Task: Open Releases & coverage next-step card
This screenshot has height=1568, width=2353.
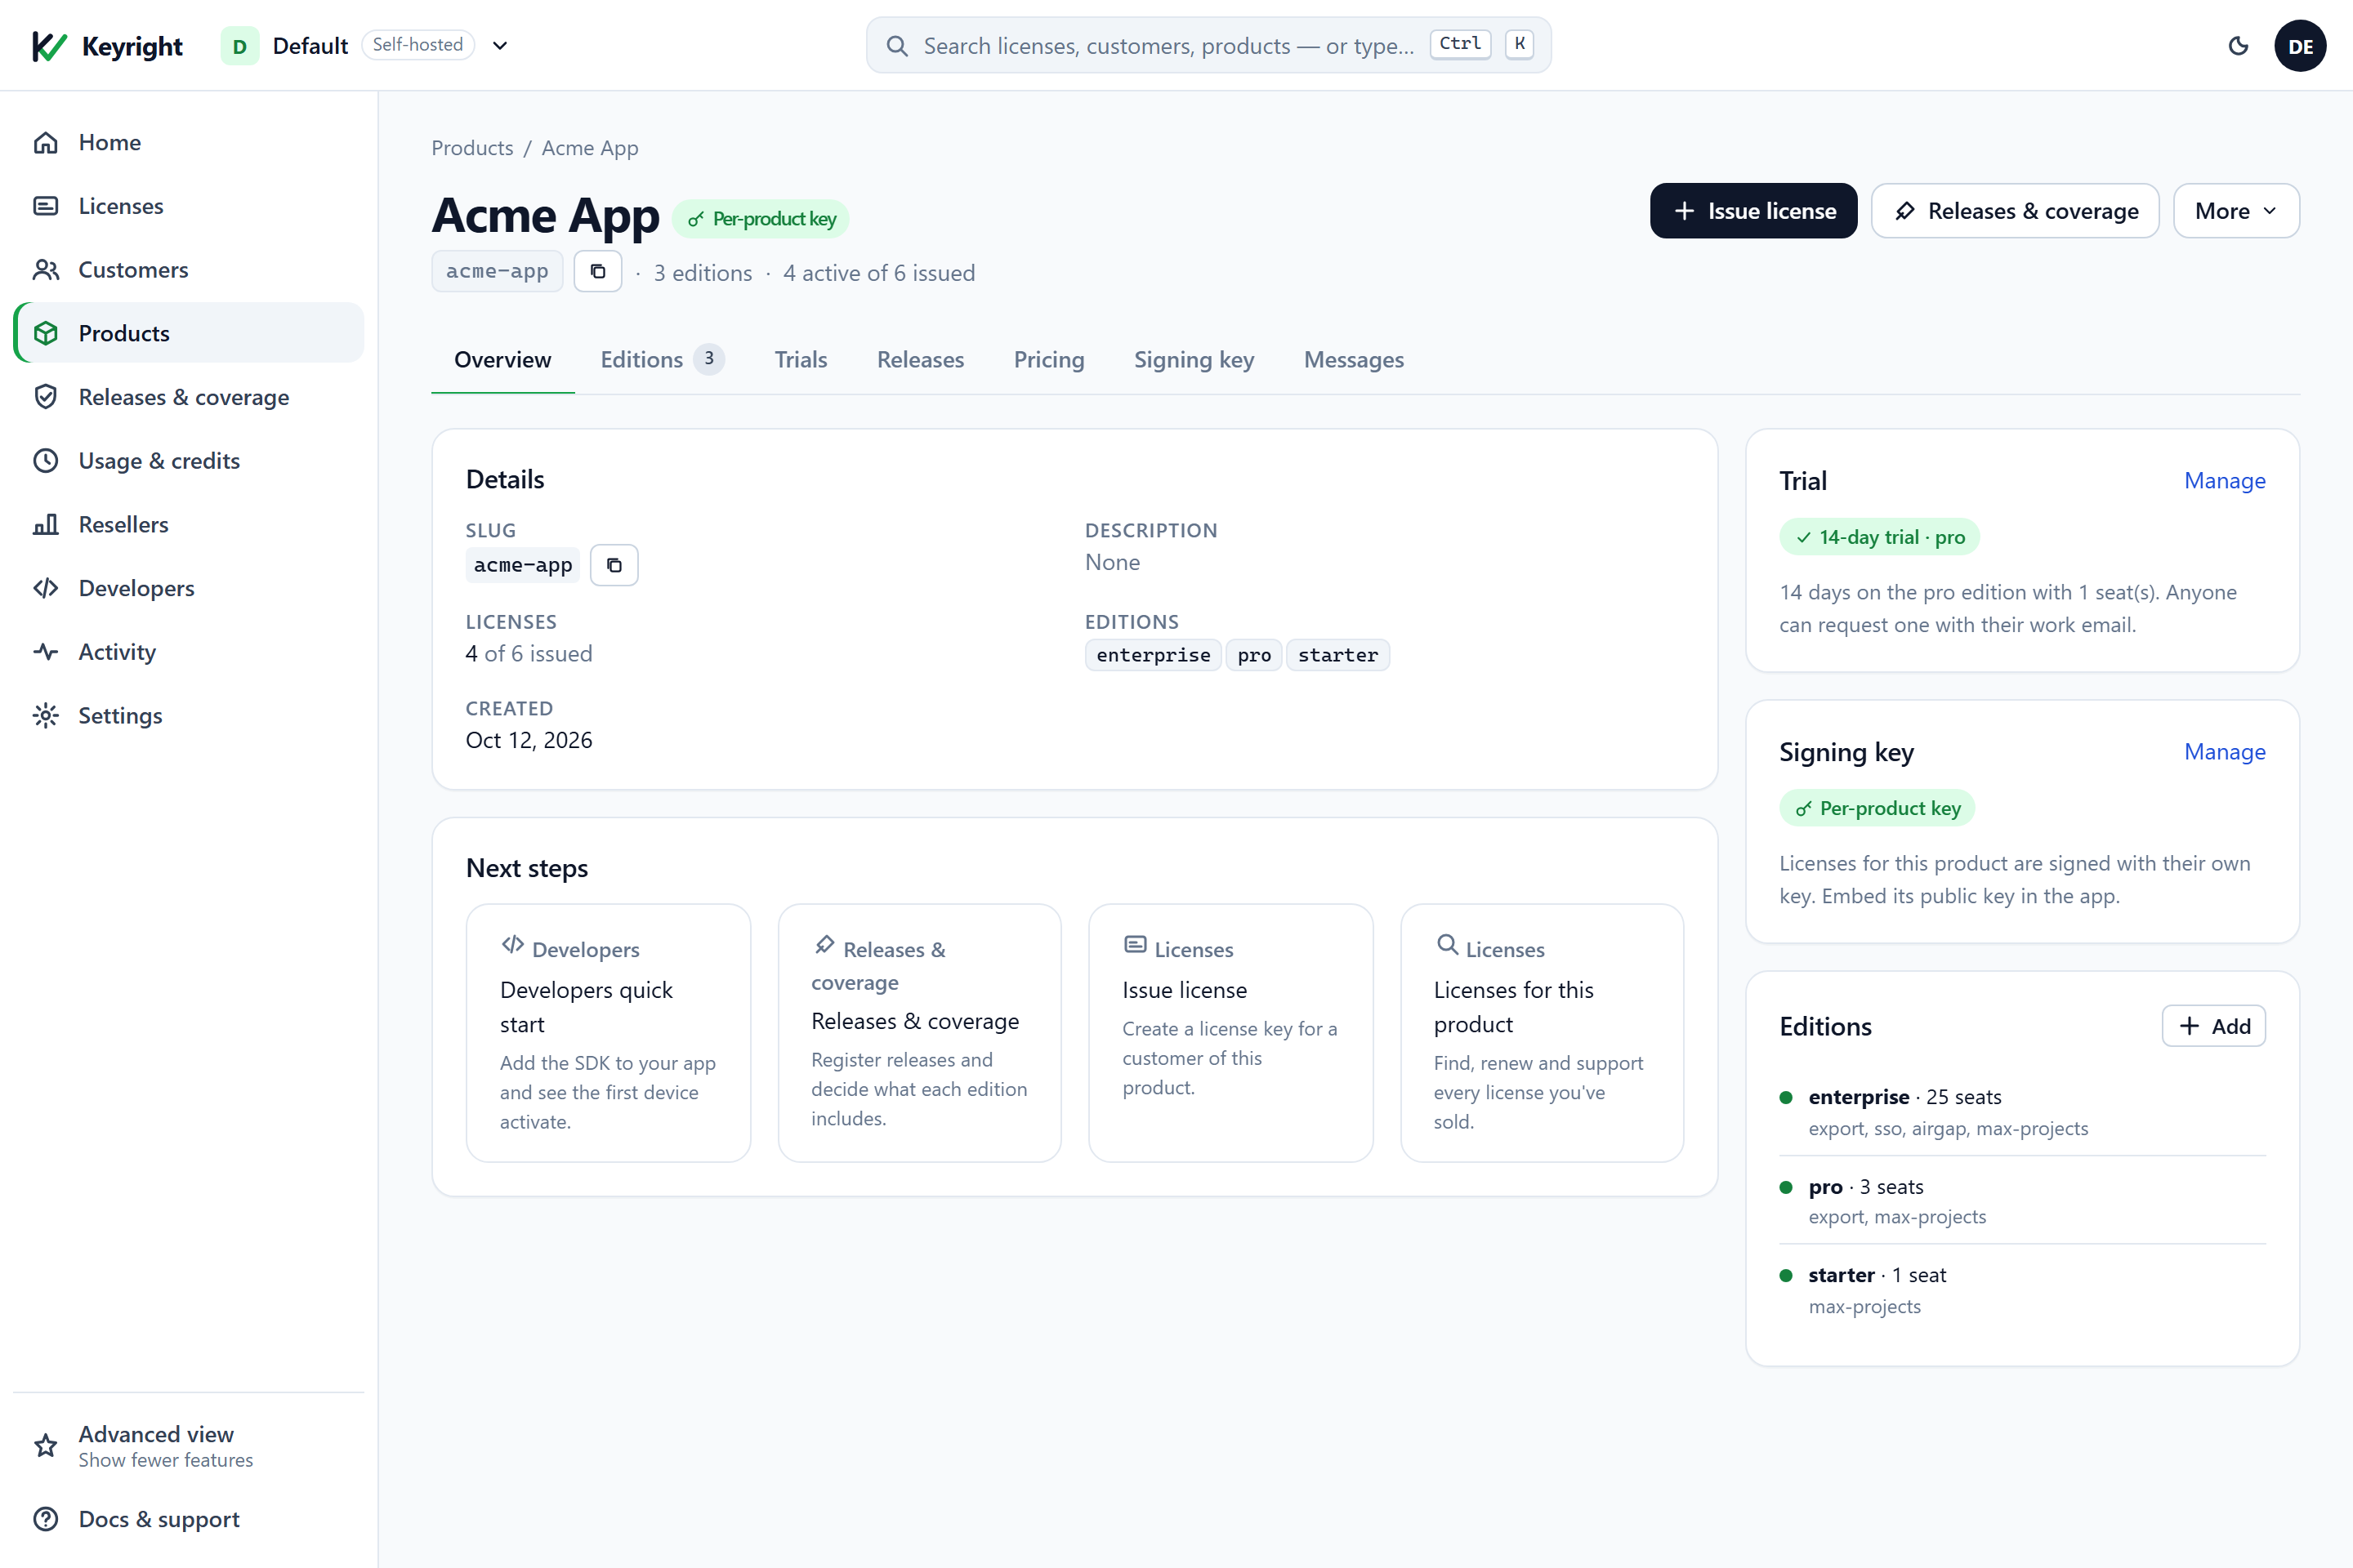Action: 919,1033
